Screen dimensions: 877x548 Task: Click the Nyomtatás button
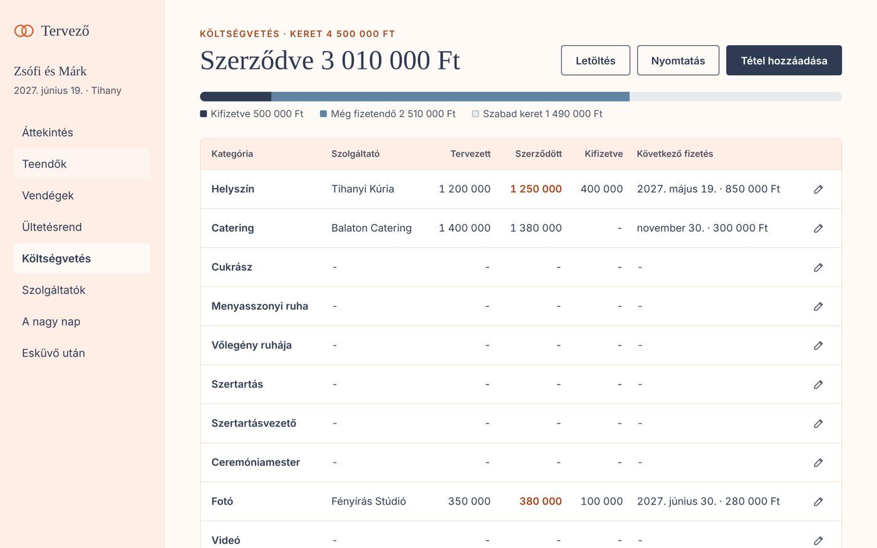678,60
